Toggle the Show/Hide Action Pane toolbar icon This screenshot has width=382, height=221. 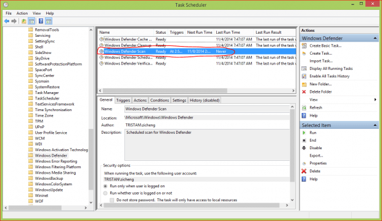click(x=49, y=21)
